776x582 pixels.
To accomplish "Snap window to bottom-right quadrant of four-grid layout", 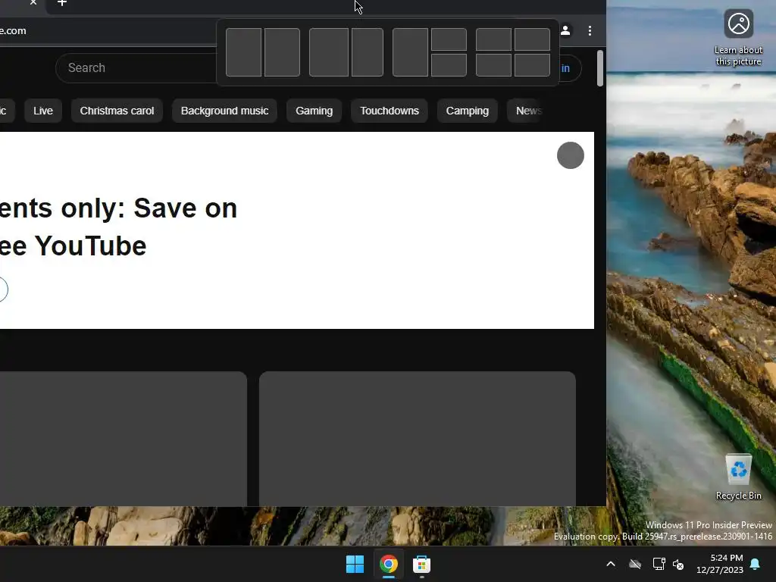I will [532, 65].
